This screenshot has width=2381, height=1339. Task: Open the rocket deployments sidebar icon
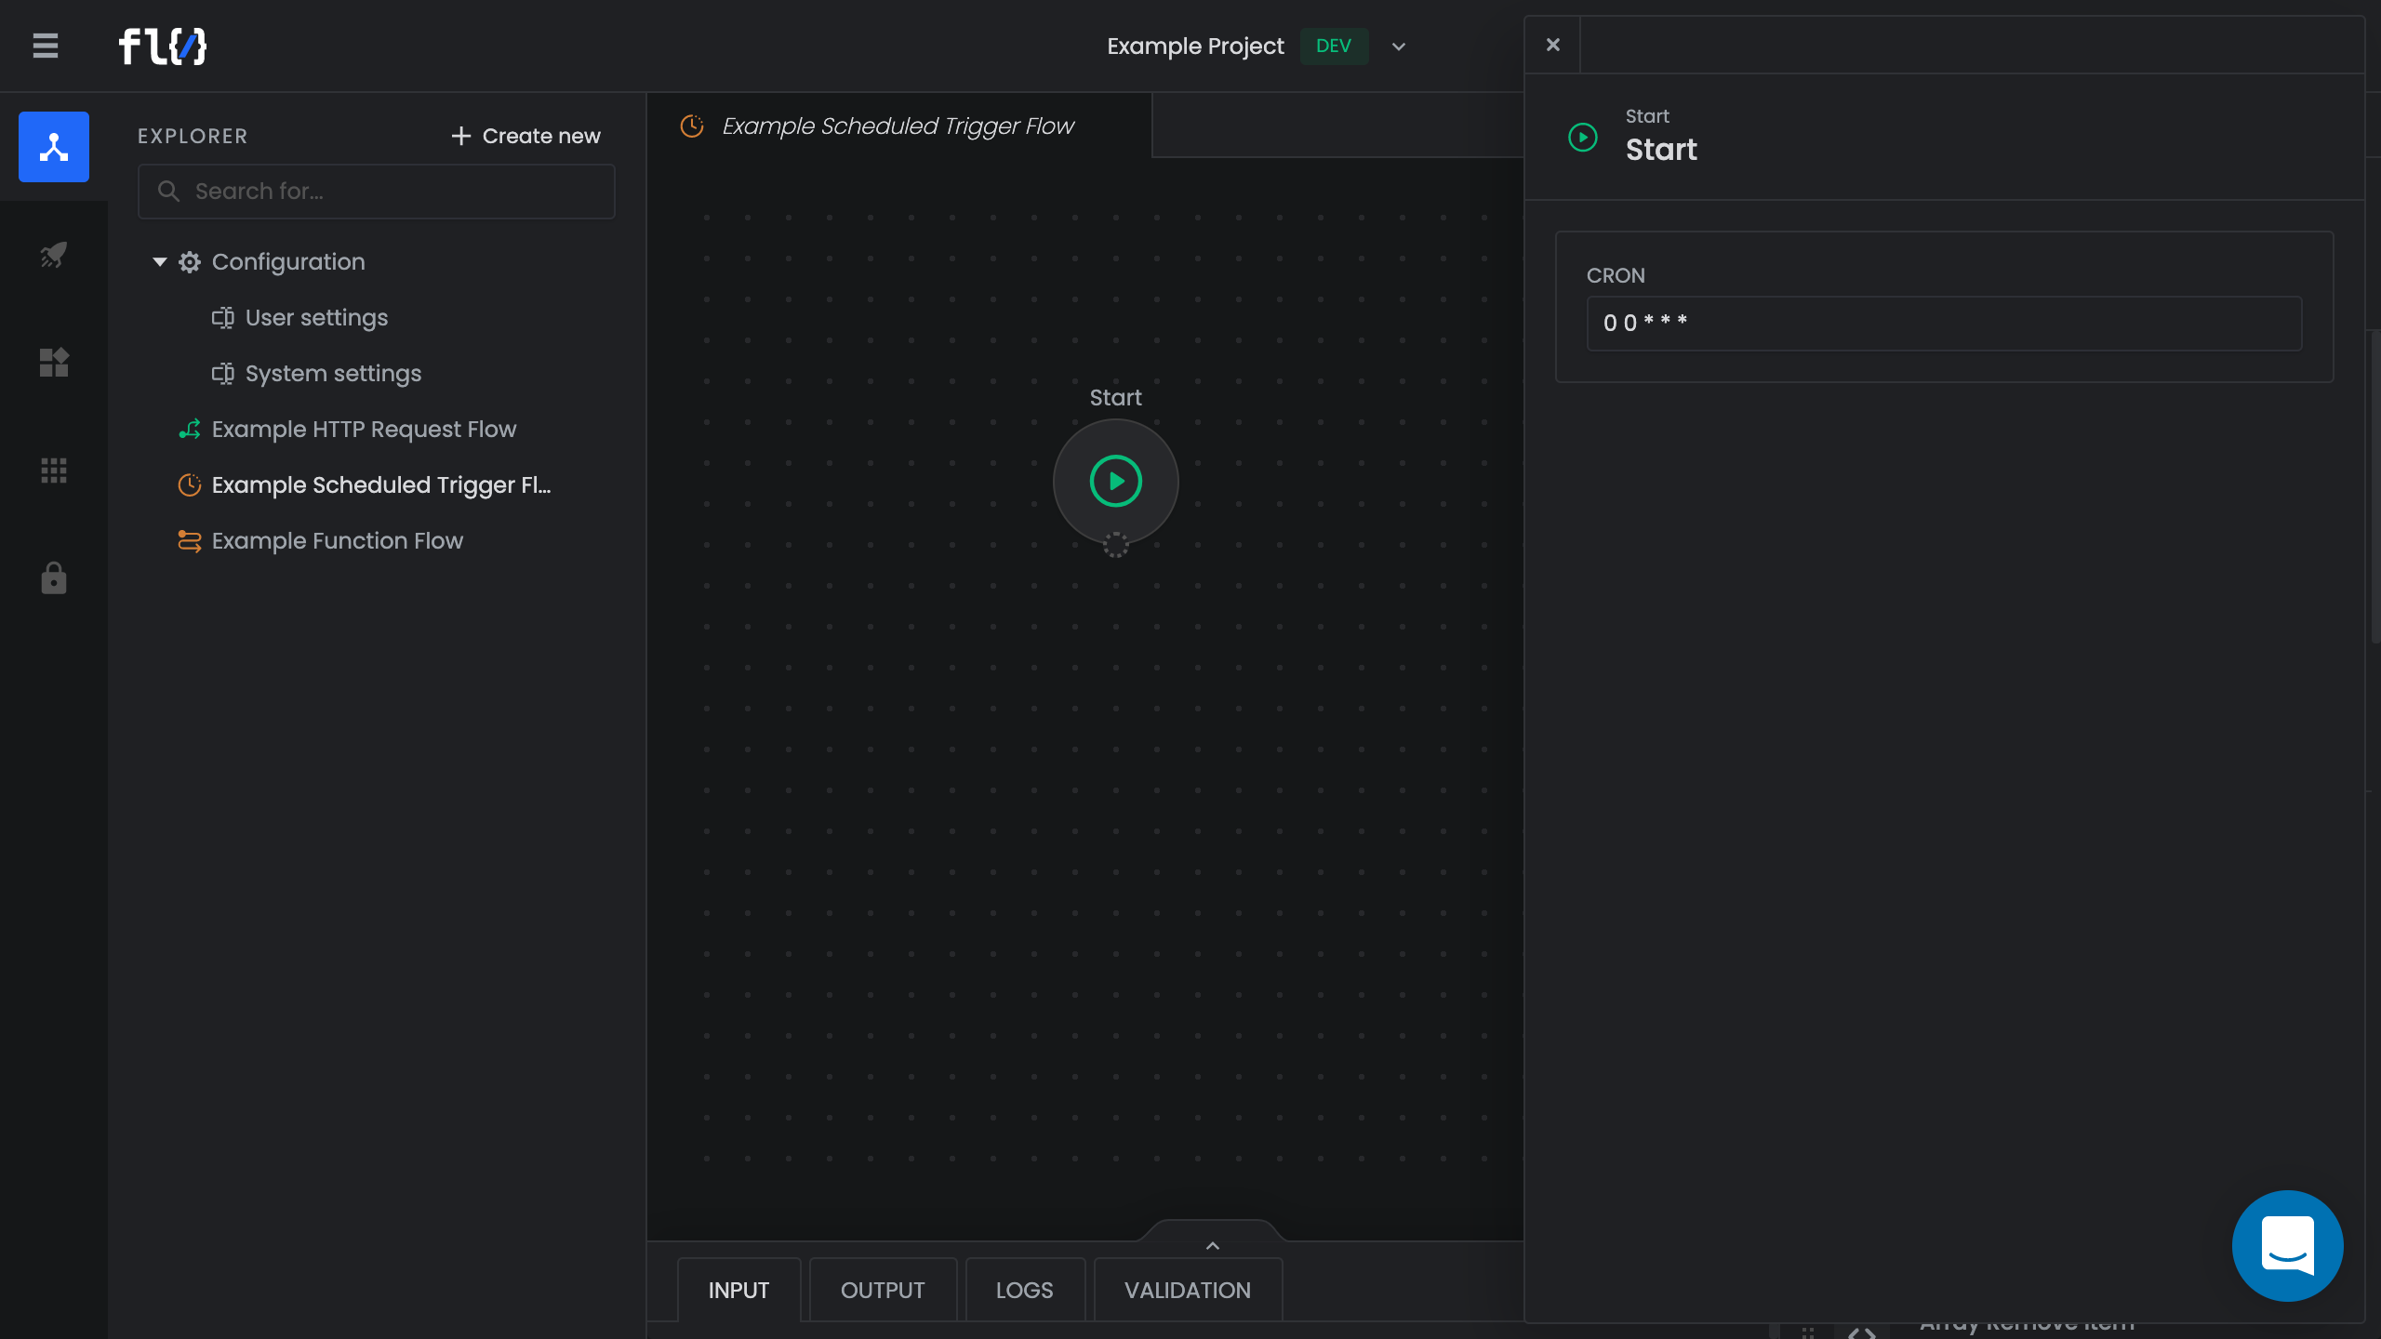[54, 255]
